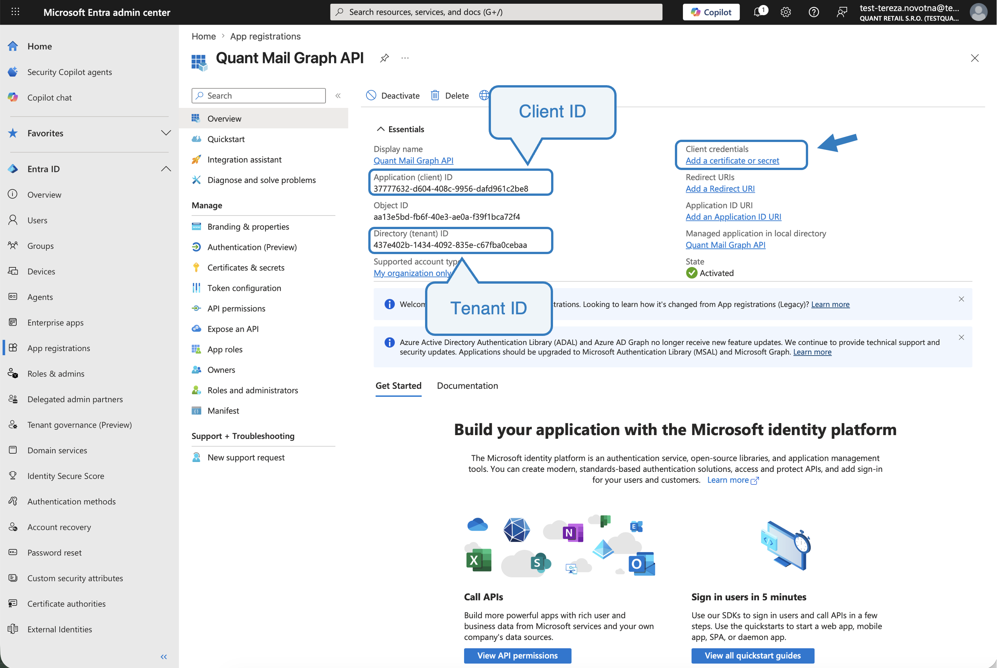
Task: Click Add an Application ID URI link
Action: tap(734, 217)
